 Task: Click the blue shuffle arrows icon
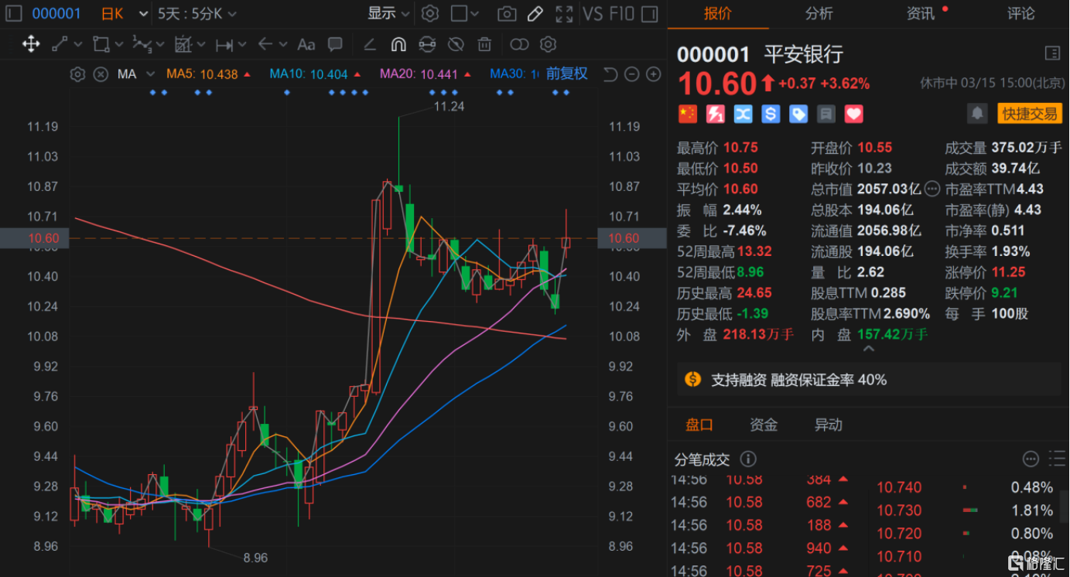coord(743,114)
